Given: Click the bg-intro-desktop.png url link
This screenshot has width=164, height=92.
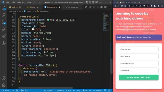Looking at the screenshot, I should (x=69, y=72).
